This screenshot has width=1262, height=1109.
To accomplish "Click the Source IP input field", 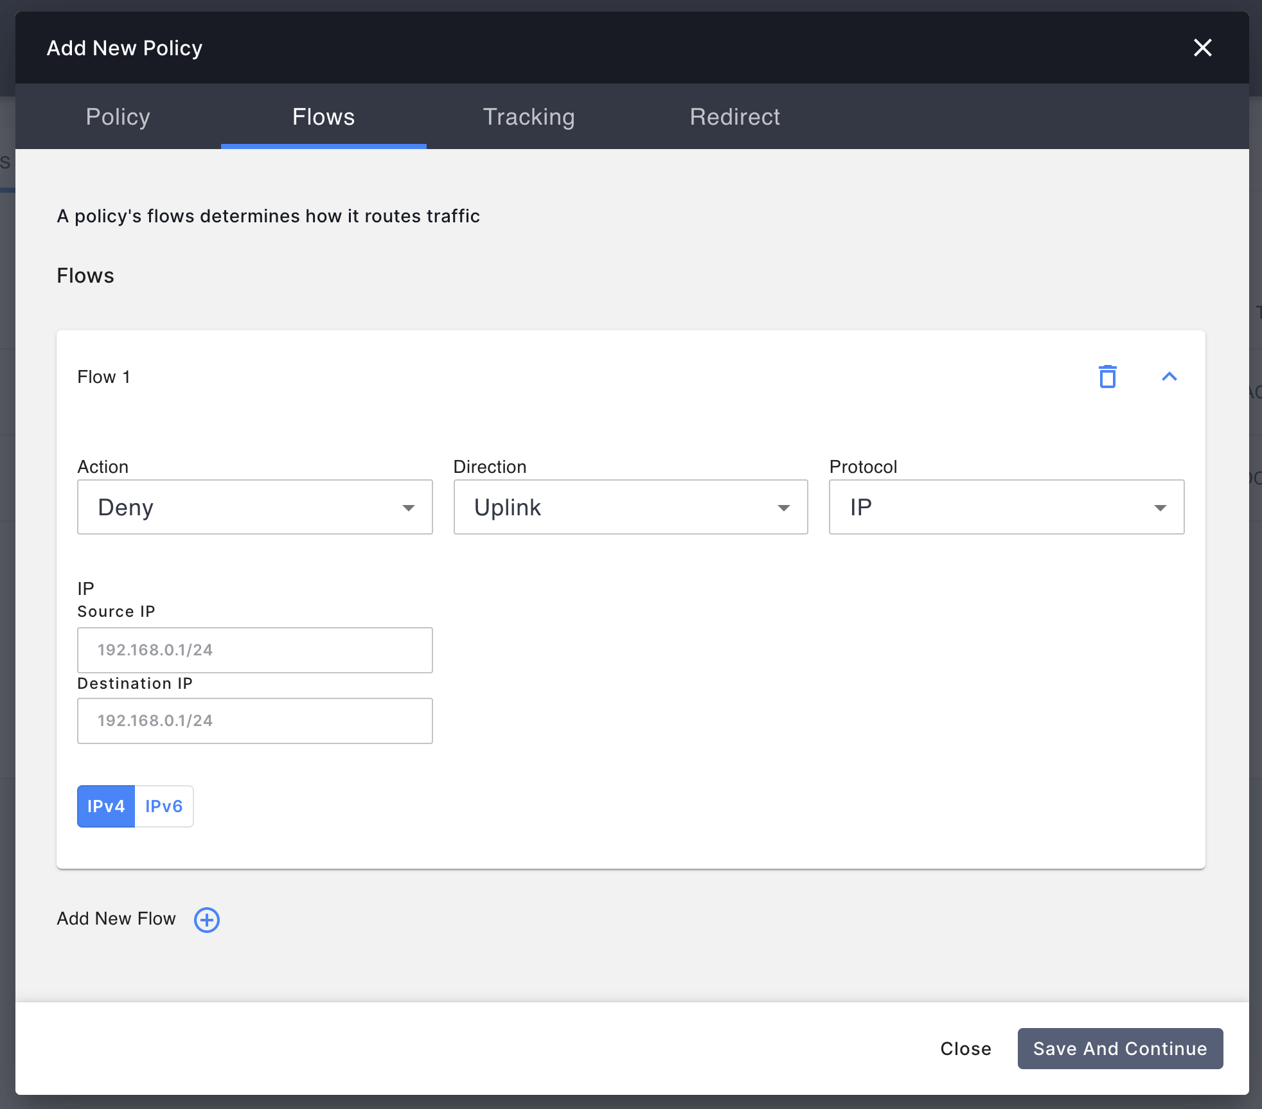I will click(254, 650).
